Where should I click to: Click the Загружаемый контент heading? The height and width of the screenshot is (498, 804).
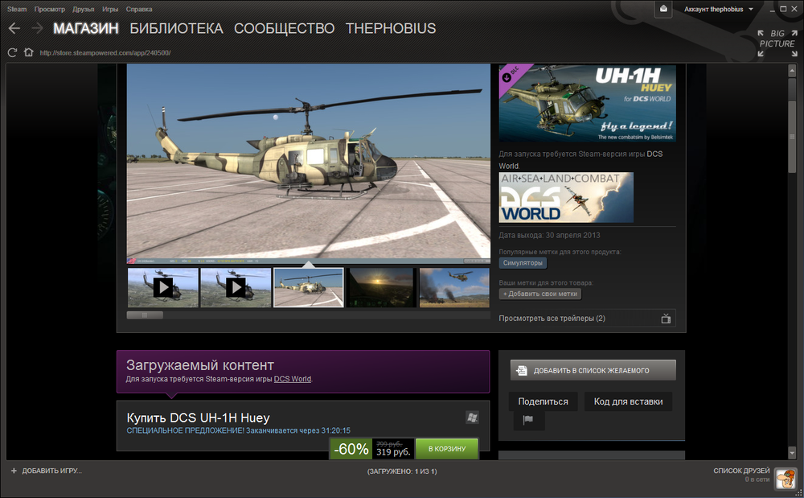(x=200, y=365)
